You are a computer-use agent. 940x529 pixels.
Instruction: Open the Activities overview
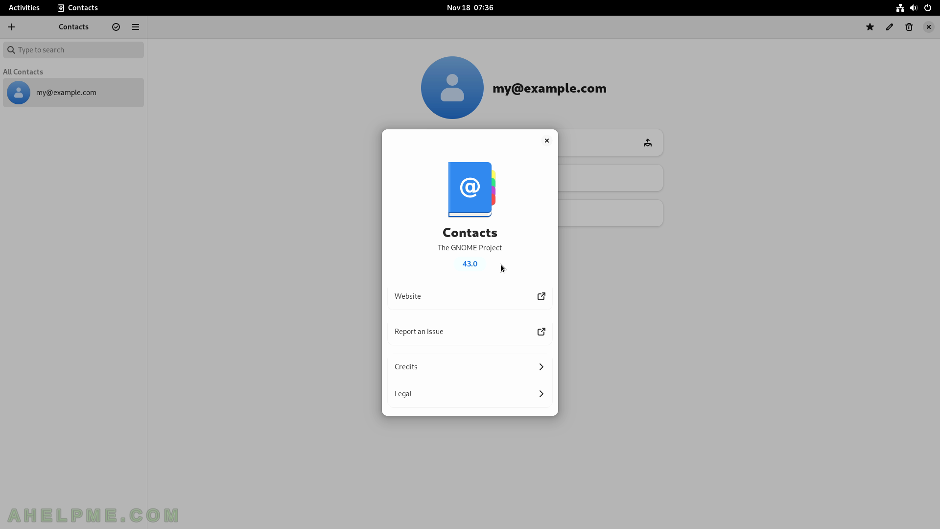pos(24,8)
